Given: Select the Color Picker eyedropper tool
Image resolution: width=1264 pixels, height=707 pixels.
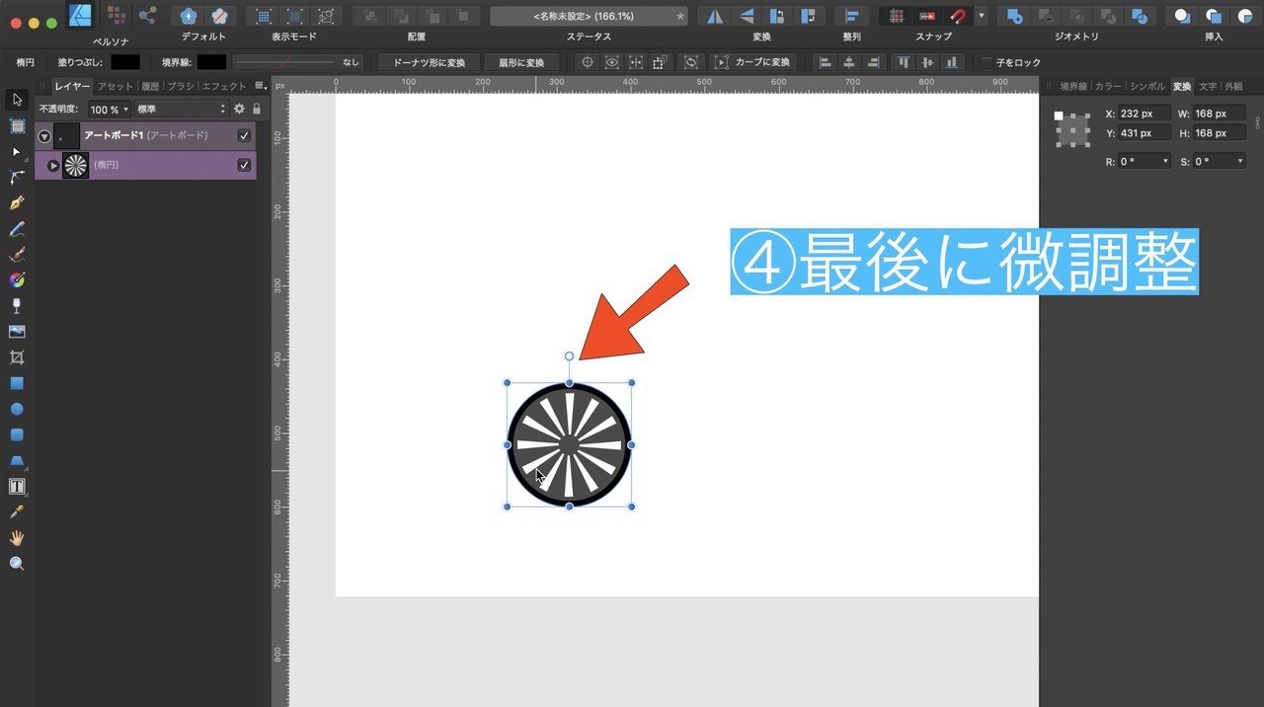Looking at the screenshot, I should click(17, 511).
